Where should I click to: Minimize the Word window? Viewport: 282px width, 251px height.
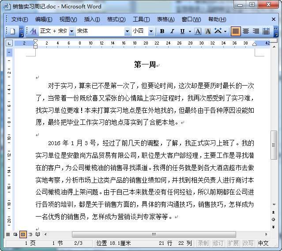pyautogui.click(x=240, y=5)
